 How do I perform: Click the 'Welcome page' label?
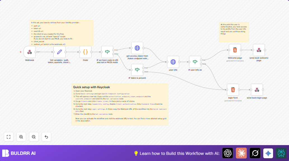coord(235,58)
